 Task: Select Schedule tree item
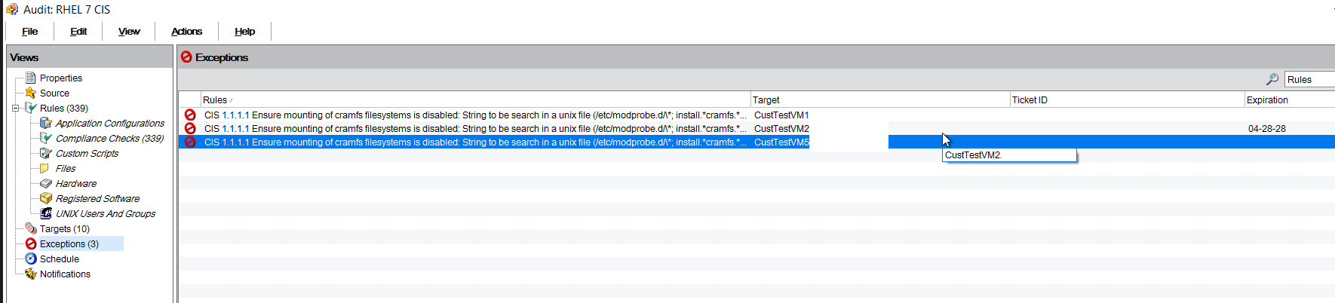60,259
